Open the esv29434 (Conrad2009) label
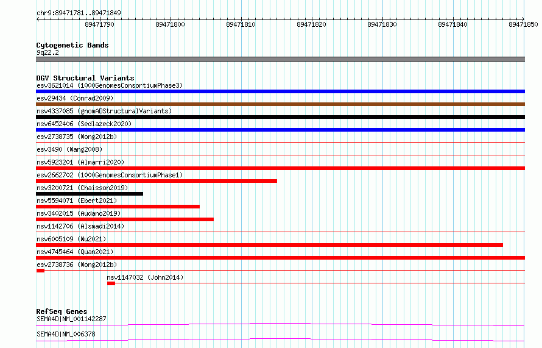 coord(75,98)
